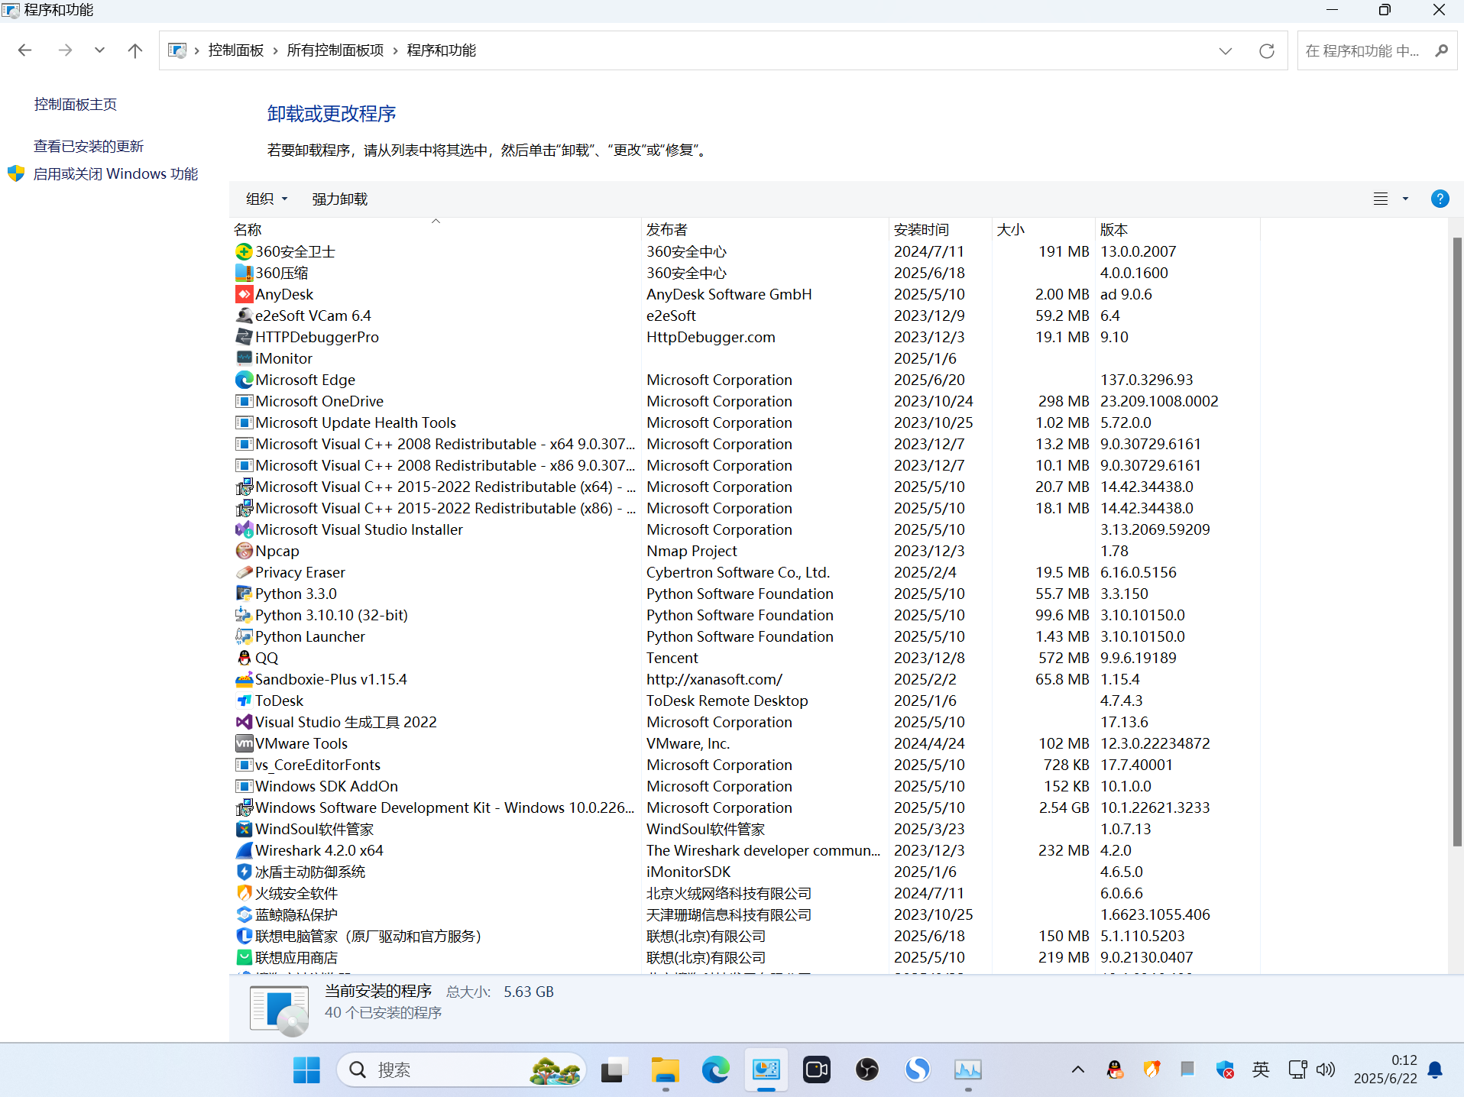Select the 联想应用商店 green icon
The height and width of the screenshot is (1097, 1464).
(x=244, y=957)
